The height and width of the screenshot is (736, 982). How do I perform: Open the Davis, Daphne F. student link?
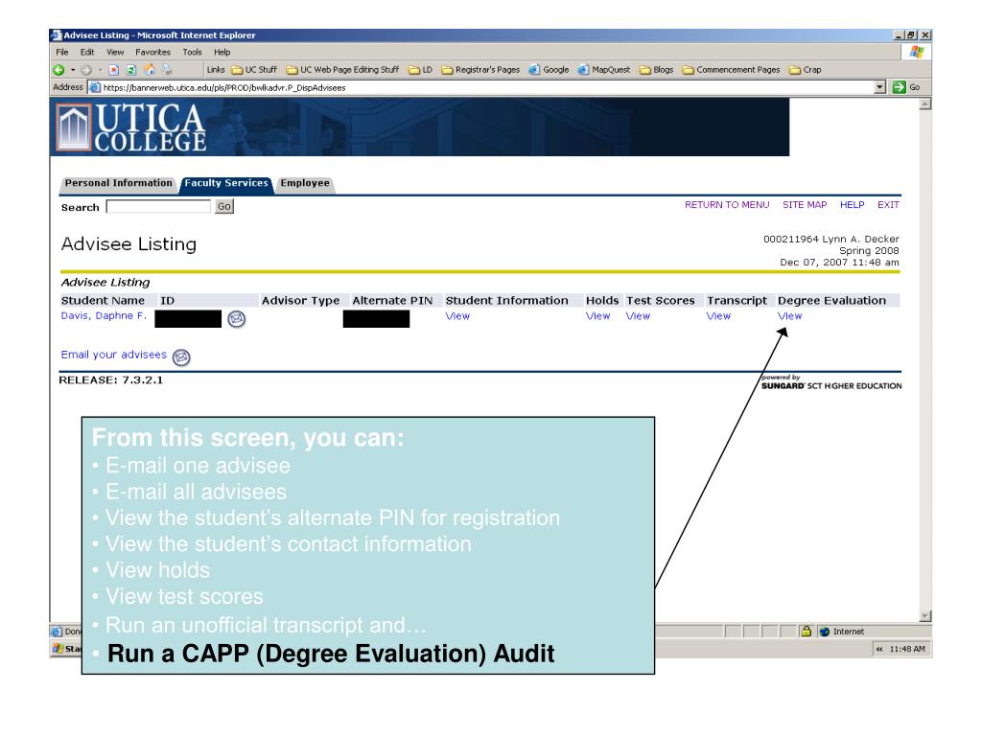104,316
